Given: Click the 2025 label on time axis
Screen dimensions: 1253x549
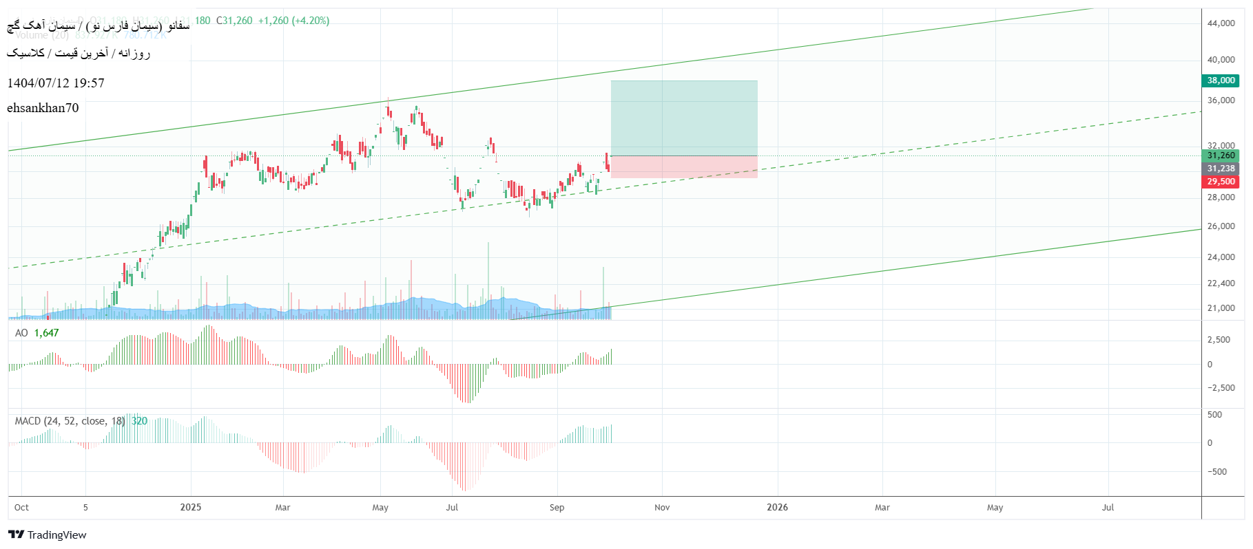Looking at the screenshot, I should pos(191,507).
